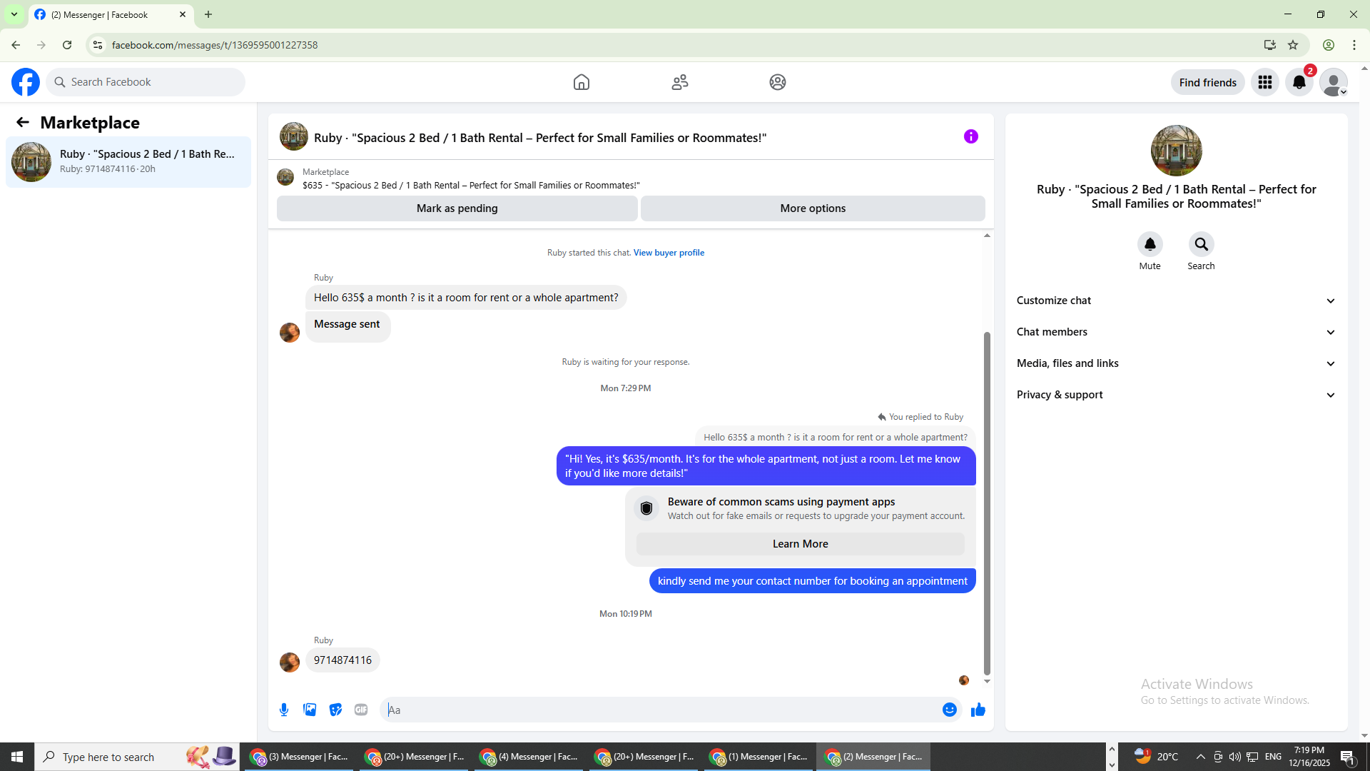The width and height of the screenshot is (1370, 771).
Task: Open a new browser tab
Action: coord(208,14)
